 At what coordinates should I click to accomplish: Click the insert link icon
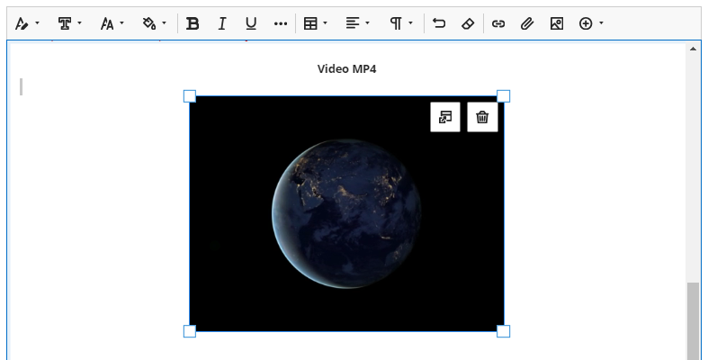coord(498,24)
